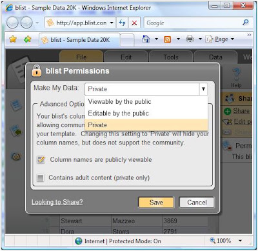This screenshot has width=258, height=251.
Task: Click the RSS feeds icon
Action: click(168, 39)
